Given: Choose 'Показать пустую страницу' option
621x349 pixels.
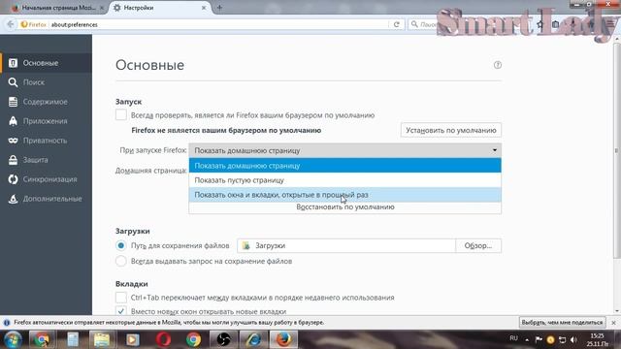Looking at the screenshot, I should click(345, 180).
